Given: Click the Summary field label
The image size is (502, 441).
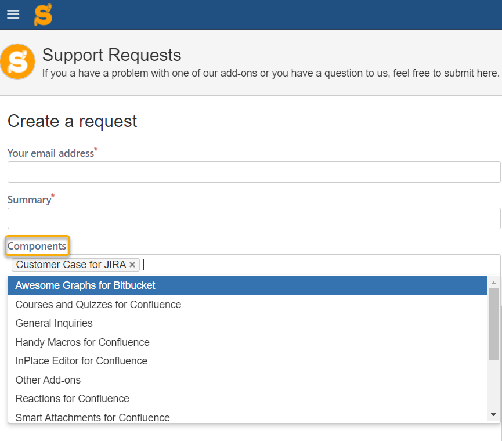Looking at the screenshot, I should pyautogui.click(x=29, y=200).
